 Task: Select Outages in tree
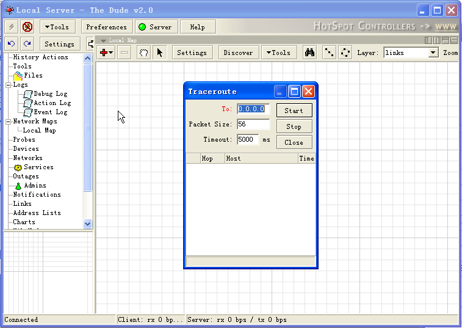(x=26, y=176)
